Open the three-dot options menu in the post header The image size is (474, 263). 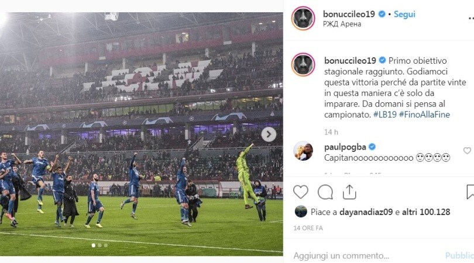tap(470, 19)
